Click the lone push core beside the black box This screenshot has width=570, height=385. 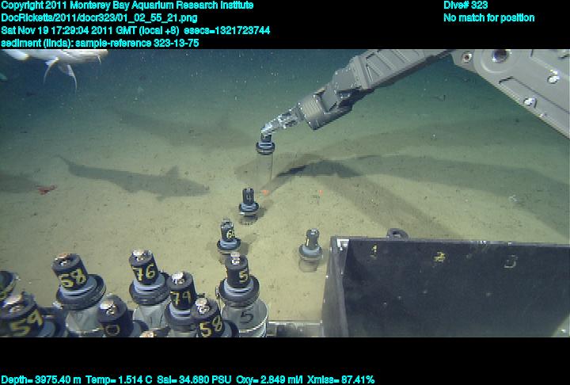click(310, 249)
